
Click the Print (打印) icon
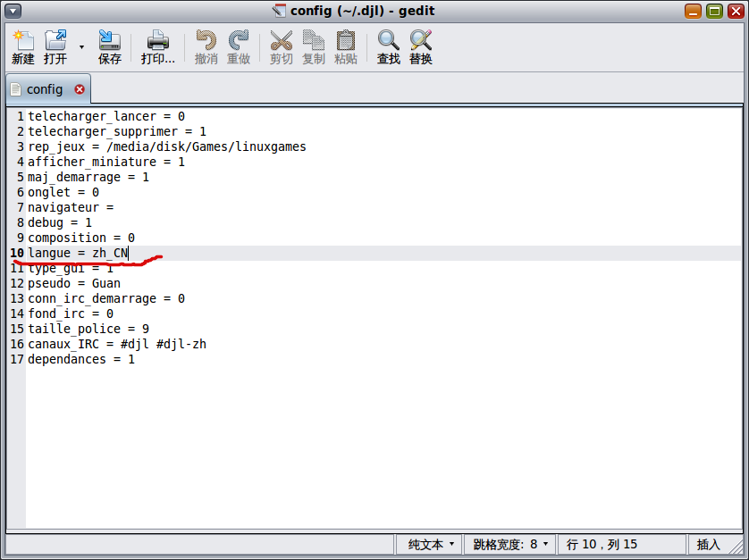point(157,47)
